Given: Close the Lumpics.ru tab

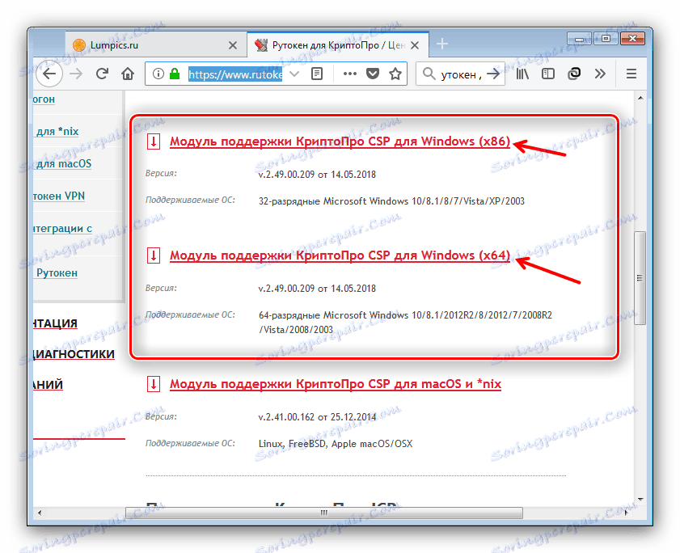Looking at the screenshot, I should (233, 45).
